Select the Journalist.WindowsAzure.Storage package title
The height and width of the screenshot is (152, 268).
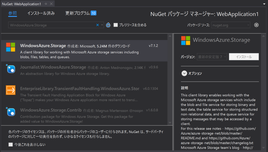click(x=53, y=67)
